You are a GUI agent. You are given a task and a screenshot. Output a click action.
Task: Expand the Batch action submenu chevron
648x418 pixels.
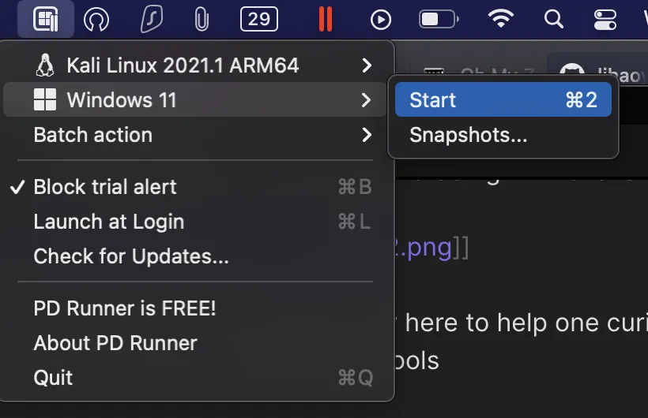[x=367, y=135]
